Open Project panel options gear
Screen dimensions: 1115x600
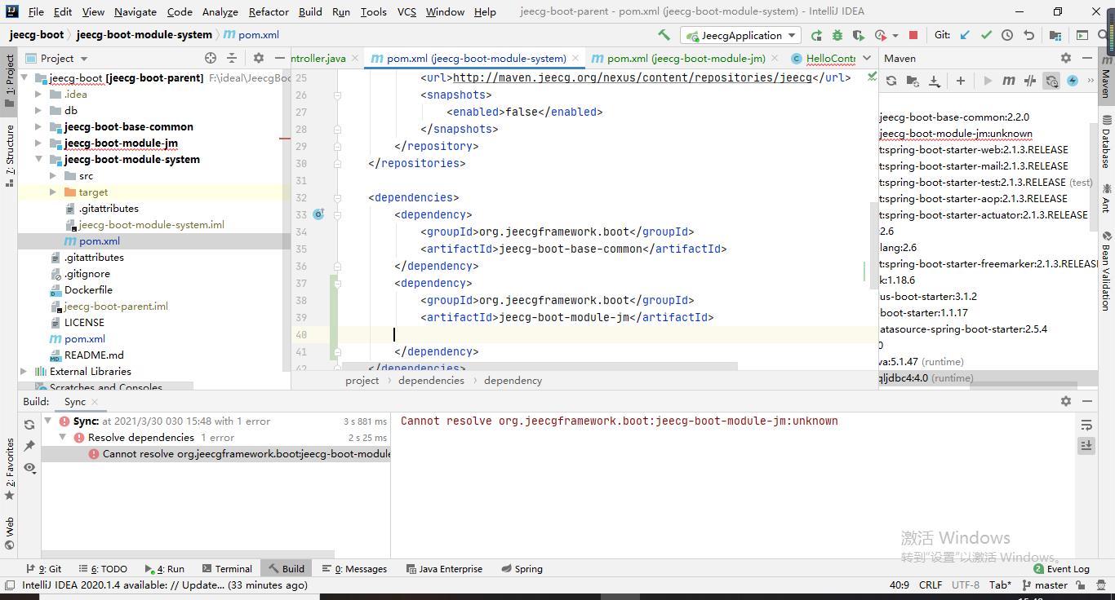[259, 58]
